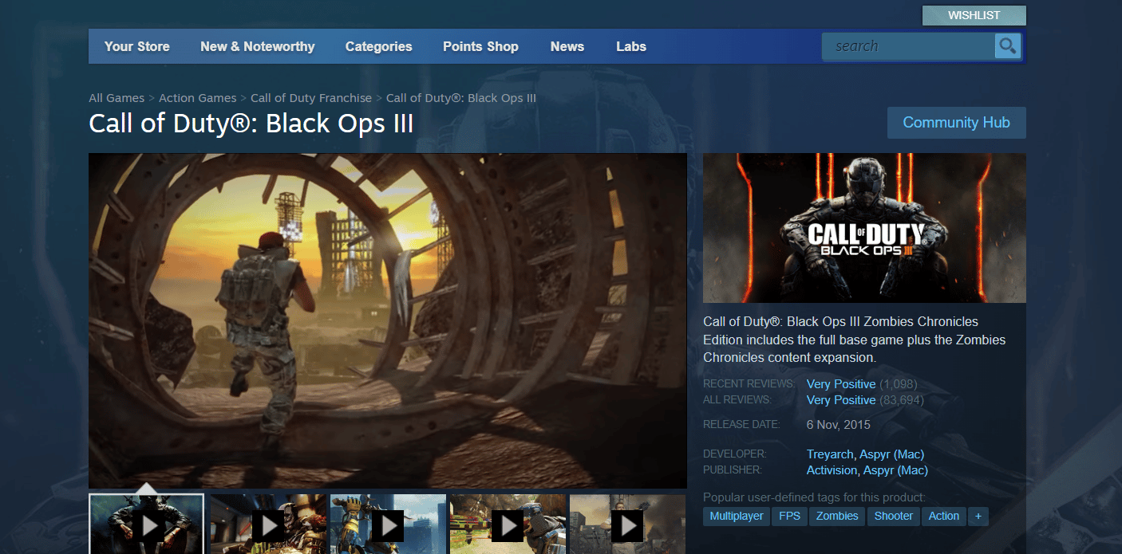Screen dimensions: 1122x554
Task: Open the Community Hub
Action: click(x=956, y=123)
